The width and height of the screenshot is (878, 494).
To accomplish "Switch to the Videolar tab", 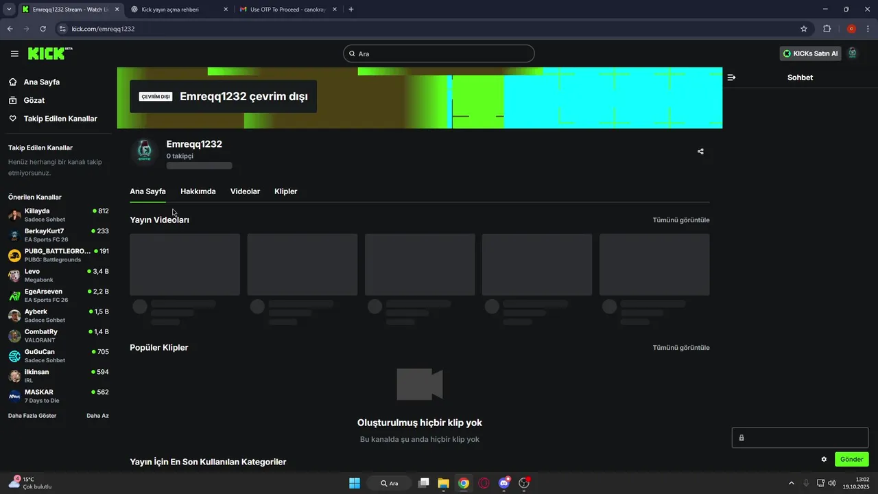I will point(245,191).
